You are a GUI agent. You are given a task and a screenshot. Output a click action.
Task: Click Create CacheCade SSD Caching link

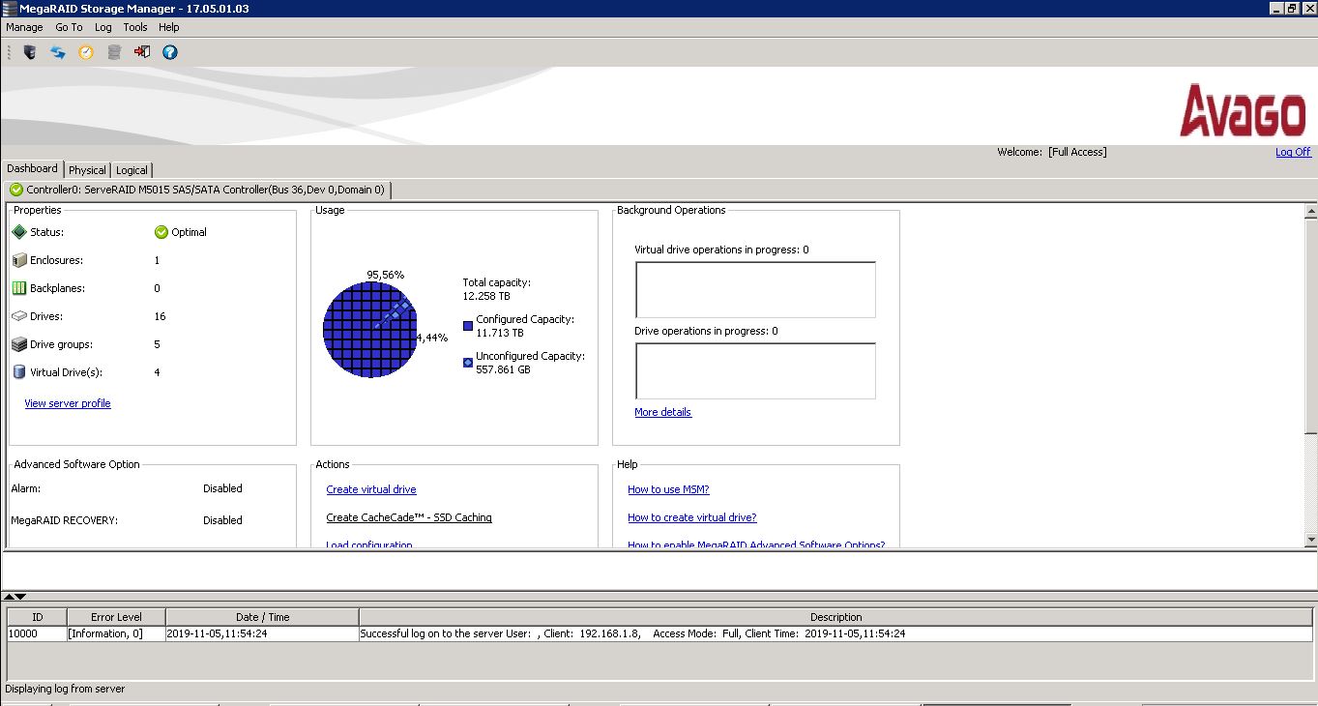[409, 517]
